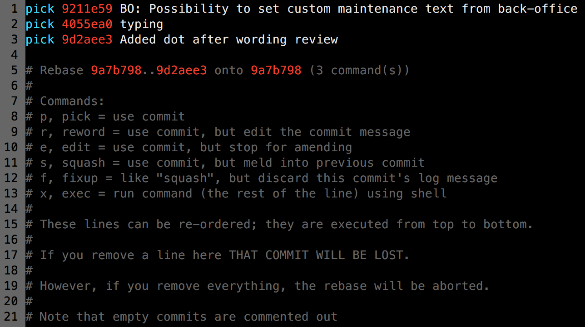Click the "back-office" text on line 1
This screenshot has height=327, width=585.
[x=538, y=9]
